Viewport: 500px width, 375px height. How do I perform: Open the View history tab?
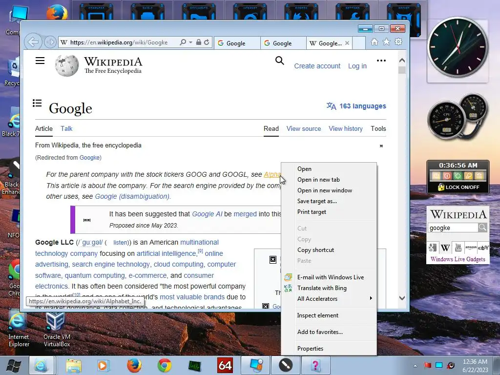click(x=346, y=128)
